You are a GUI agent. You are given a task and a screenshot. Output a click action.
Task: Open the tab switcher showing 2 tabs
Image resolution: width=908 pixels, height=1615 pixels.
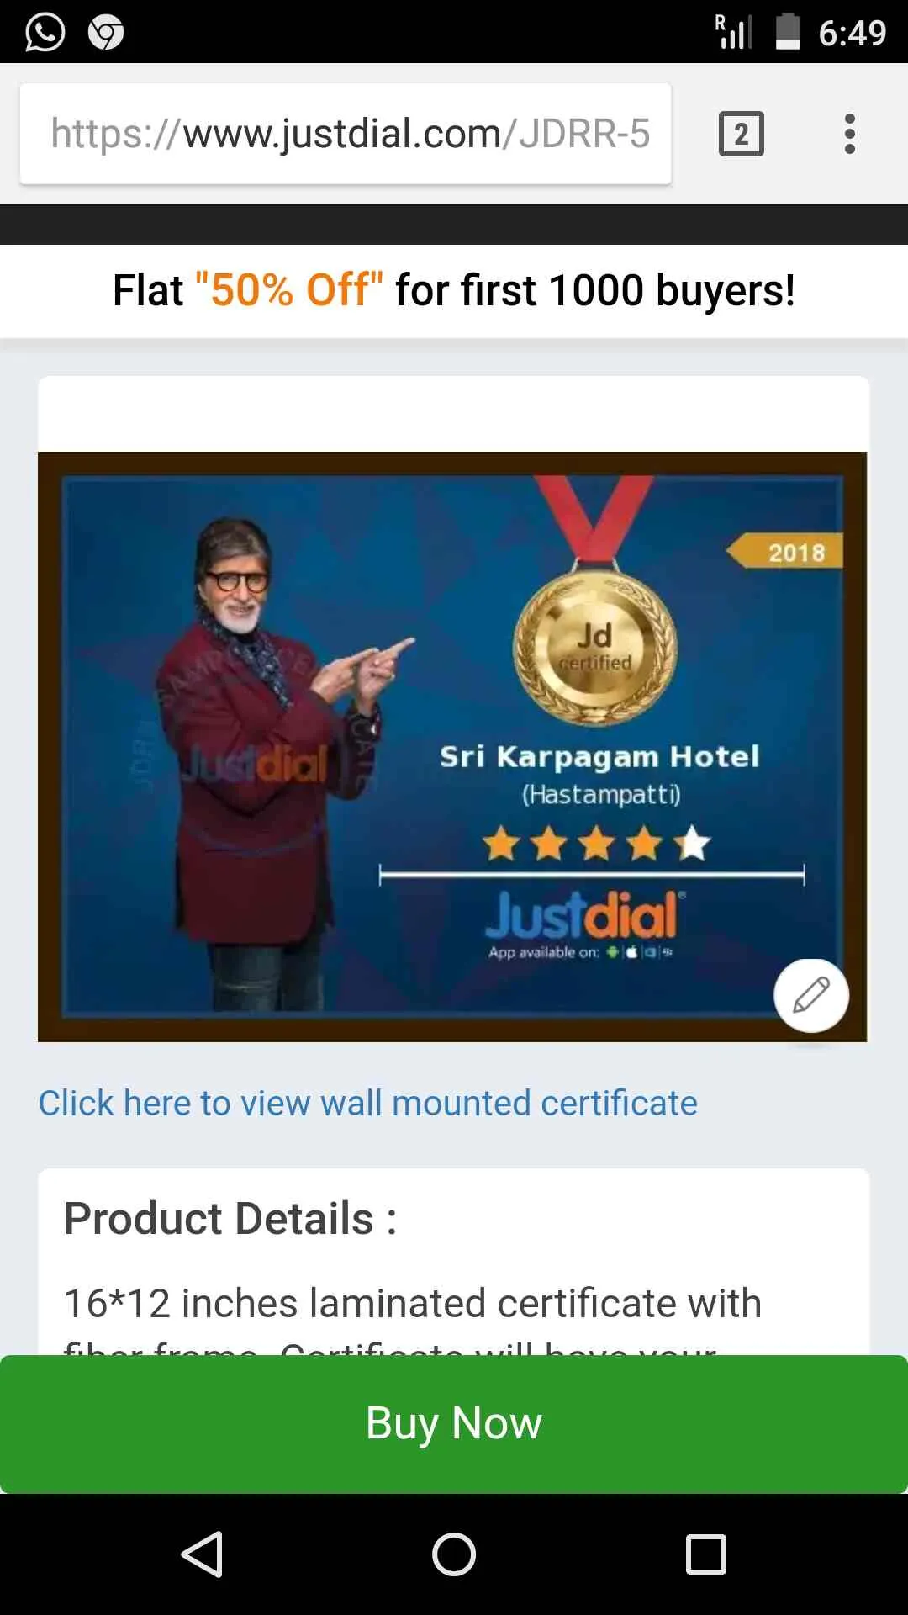742,134
